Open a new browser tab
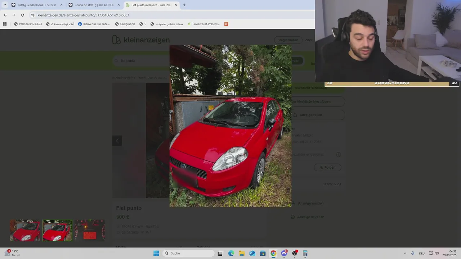This screenshot has height=259, width=461. coord(184,5)
